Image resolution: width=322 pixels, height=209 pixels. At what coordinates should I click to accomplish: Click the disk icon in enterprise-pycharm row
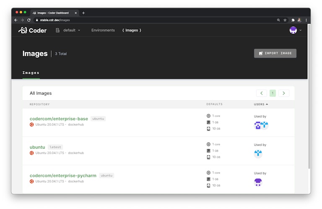point(208,186)
